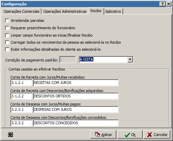
Task: Click the DESPESAS COM JUROS field
Action: click(x=76, y=109)
